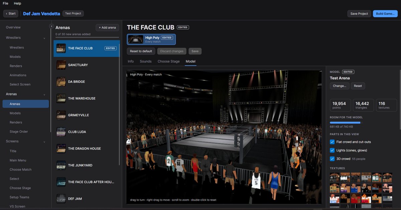Go back with the Start button
The height and width of the screenshot is (210, 401).
tap(11, 14)
